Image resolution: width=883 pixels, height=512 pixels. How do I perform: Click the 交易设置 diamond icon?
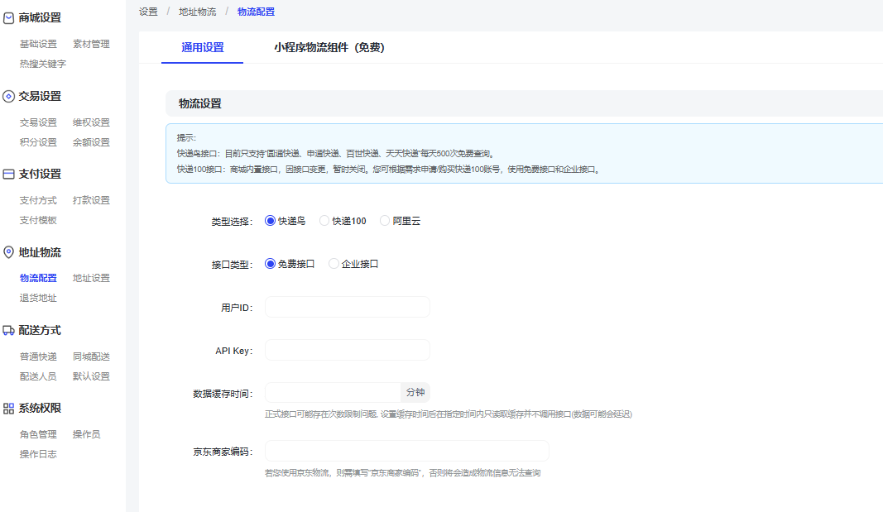(9, 96)
